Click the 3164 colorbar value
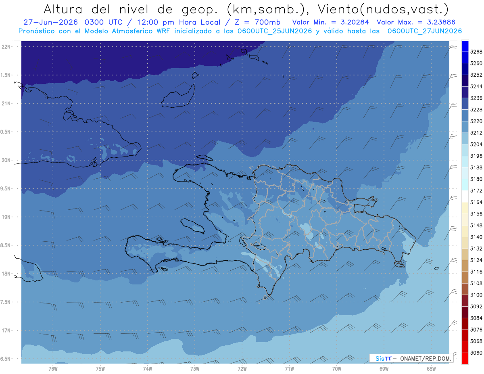Screen dimensions: 484x374 pyautogui.click(x=476, y=202)
